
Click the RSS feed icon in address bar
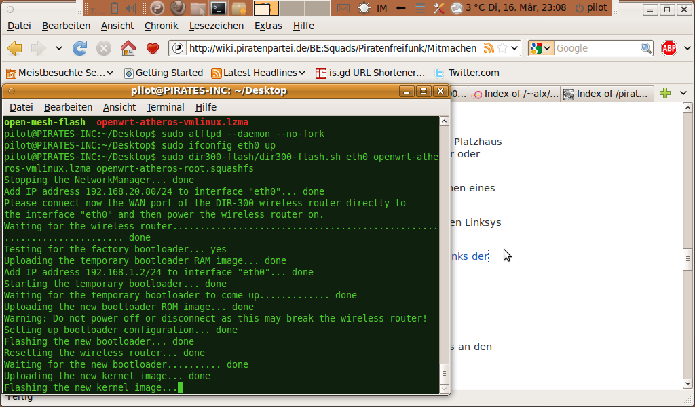489,48
